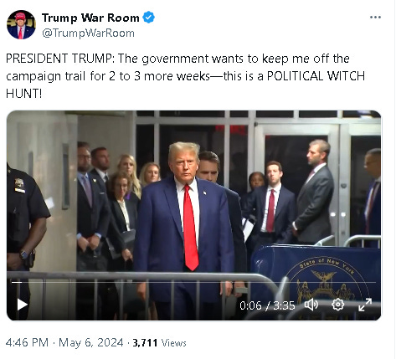Open the more options ellipsis menu
396x359 pixels.
[375, 18]
